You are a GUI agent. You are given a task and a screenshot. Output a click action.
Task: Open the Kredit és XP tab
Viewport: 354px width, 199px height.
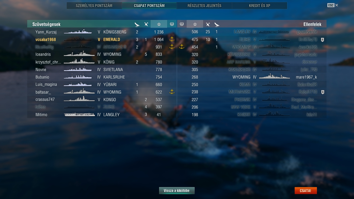(x=259, y=5)
